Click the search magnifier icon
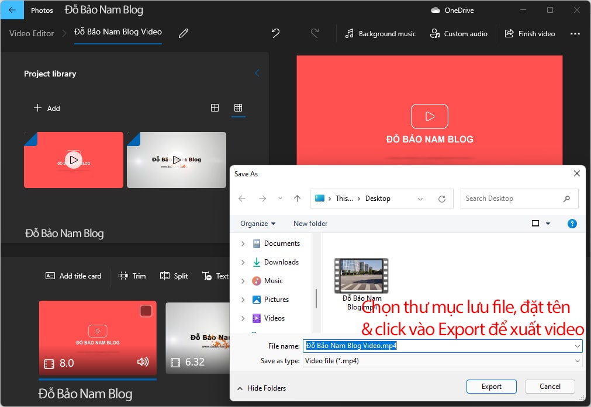The width and height of the screenshot is (591, 407). (x=566, y=199)
